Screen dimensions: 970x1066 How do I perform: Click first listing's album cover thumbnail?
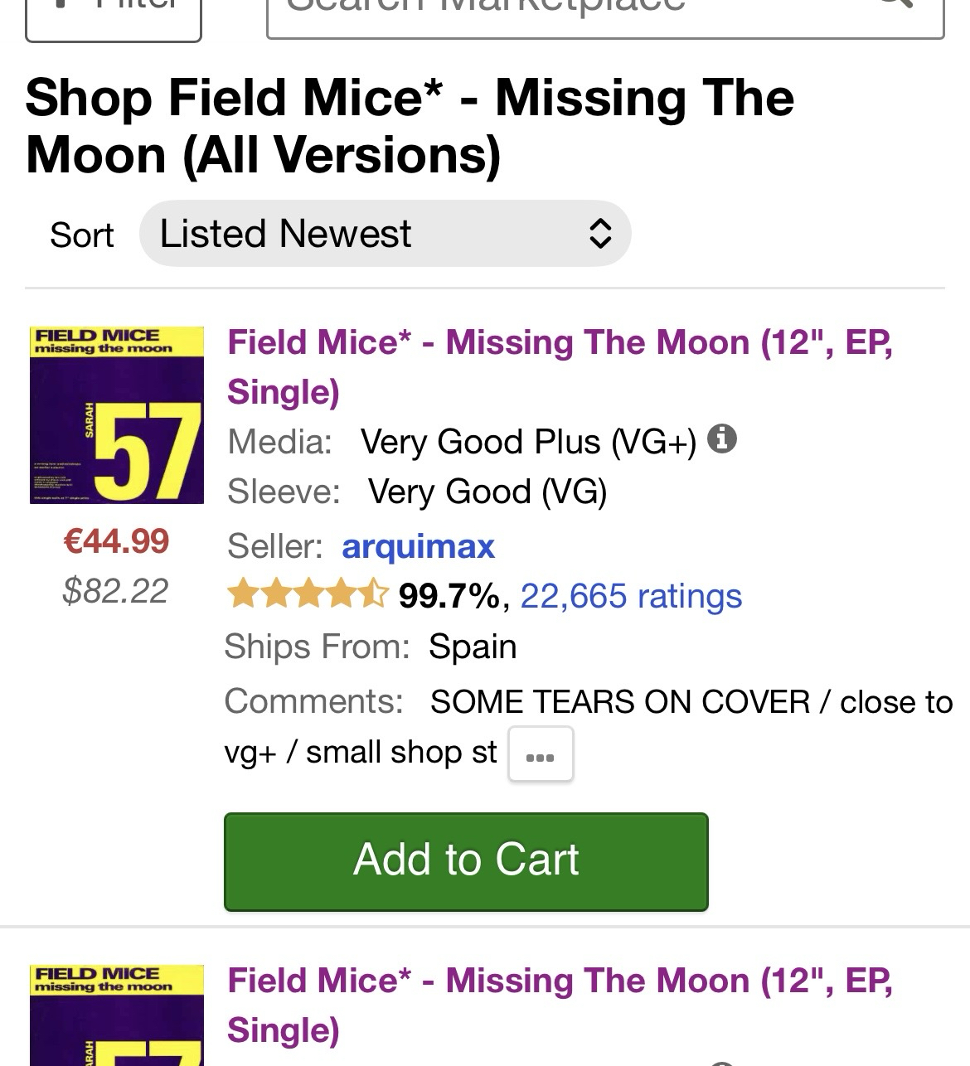(x=117, y=415)
